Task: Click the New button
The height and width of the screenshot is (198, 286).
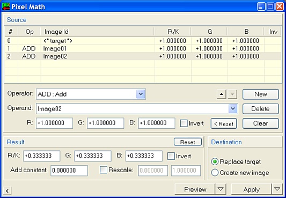Action: pos(261,94)
